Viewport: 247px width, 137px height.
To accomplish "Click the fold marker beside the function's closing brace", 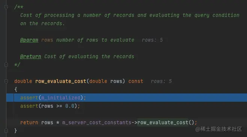I will pos(6,131).
